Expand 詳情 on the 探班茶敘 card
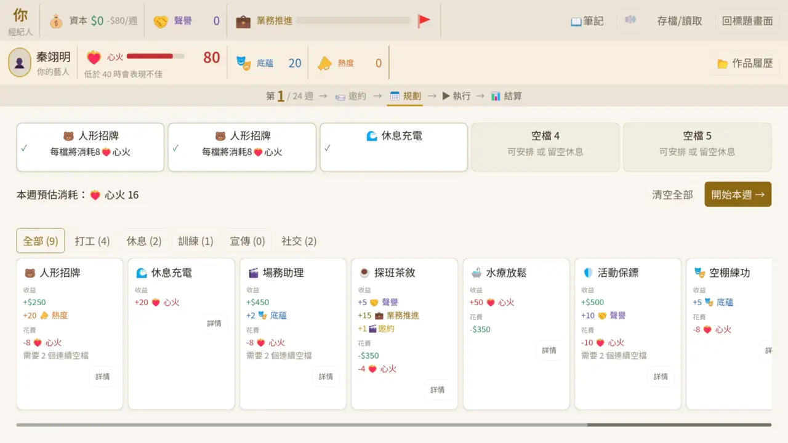 (x=438, y=391)
